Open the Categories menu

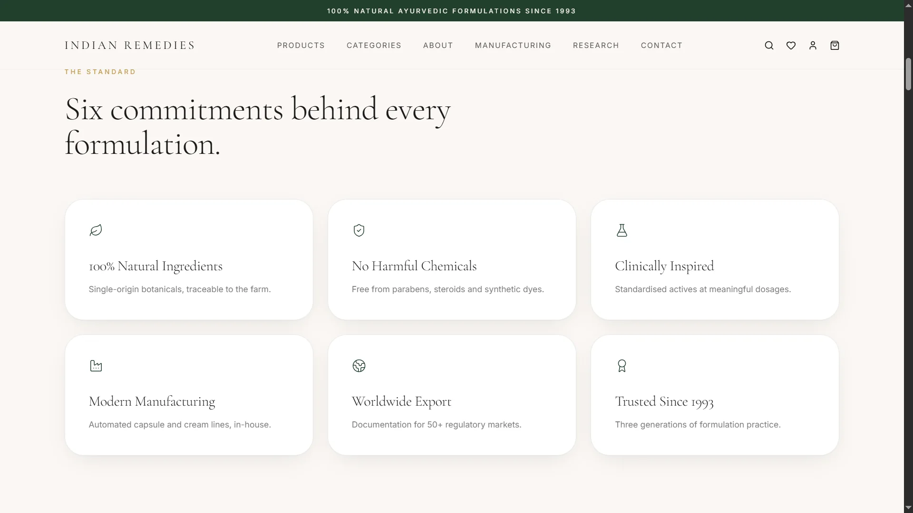pos(374,46)
